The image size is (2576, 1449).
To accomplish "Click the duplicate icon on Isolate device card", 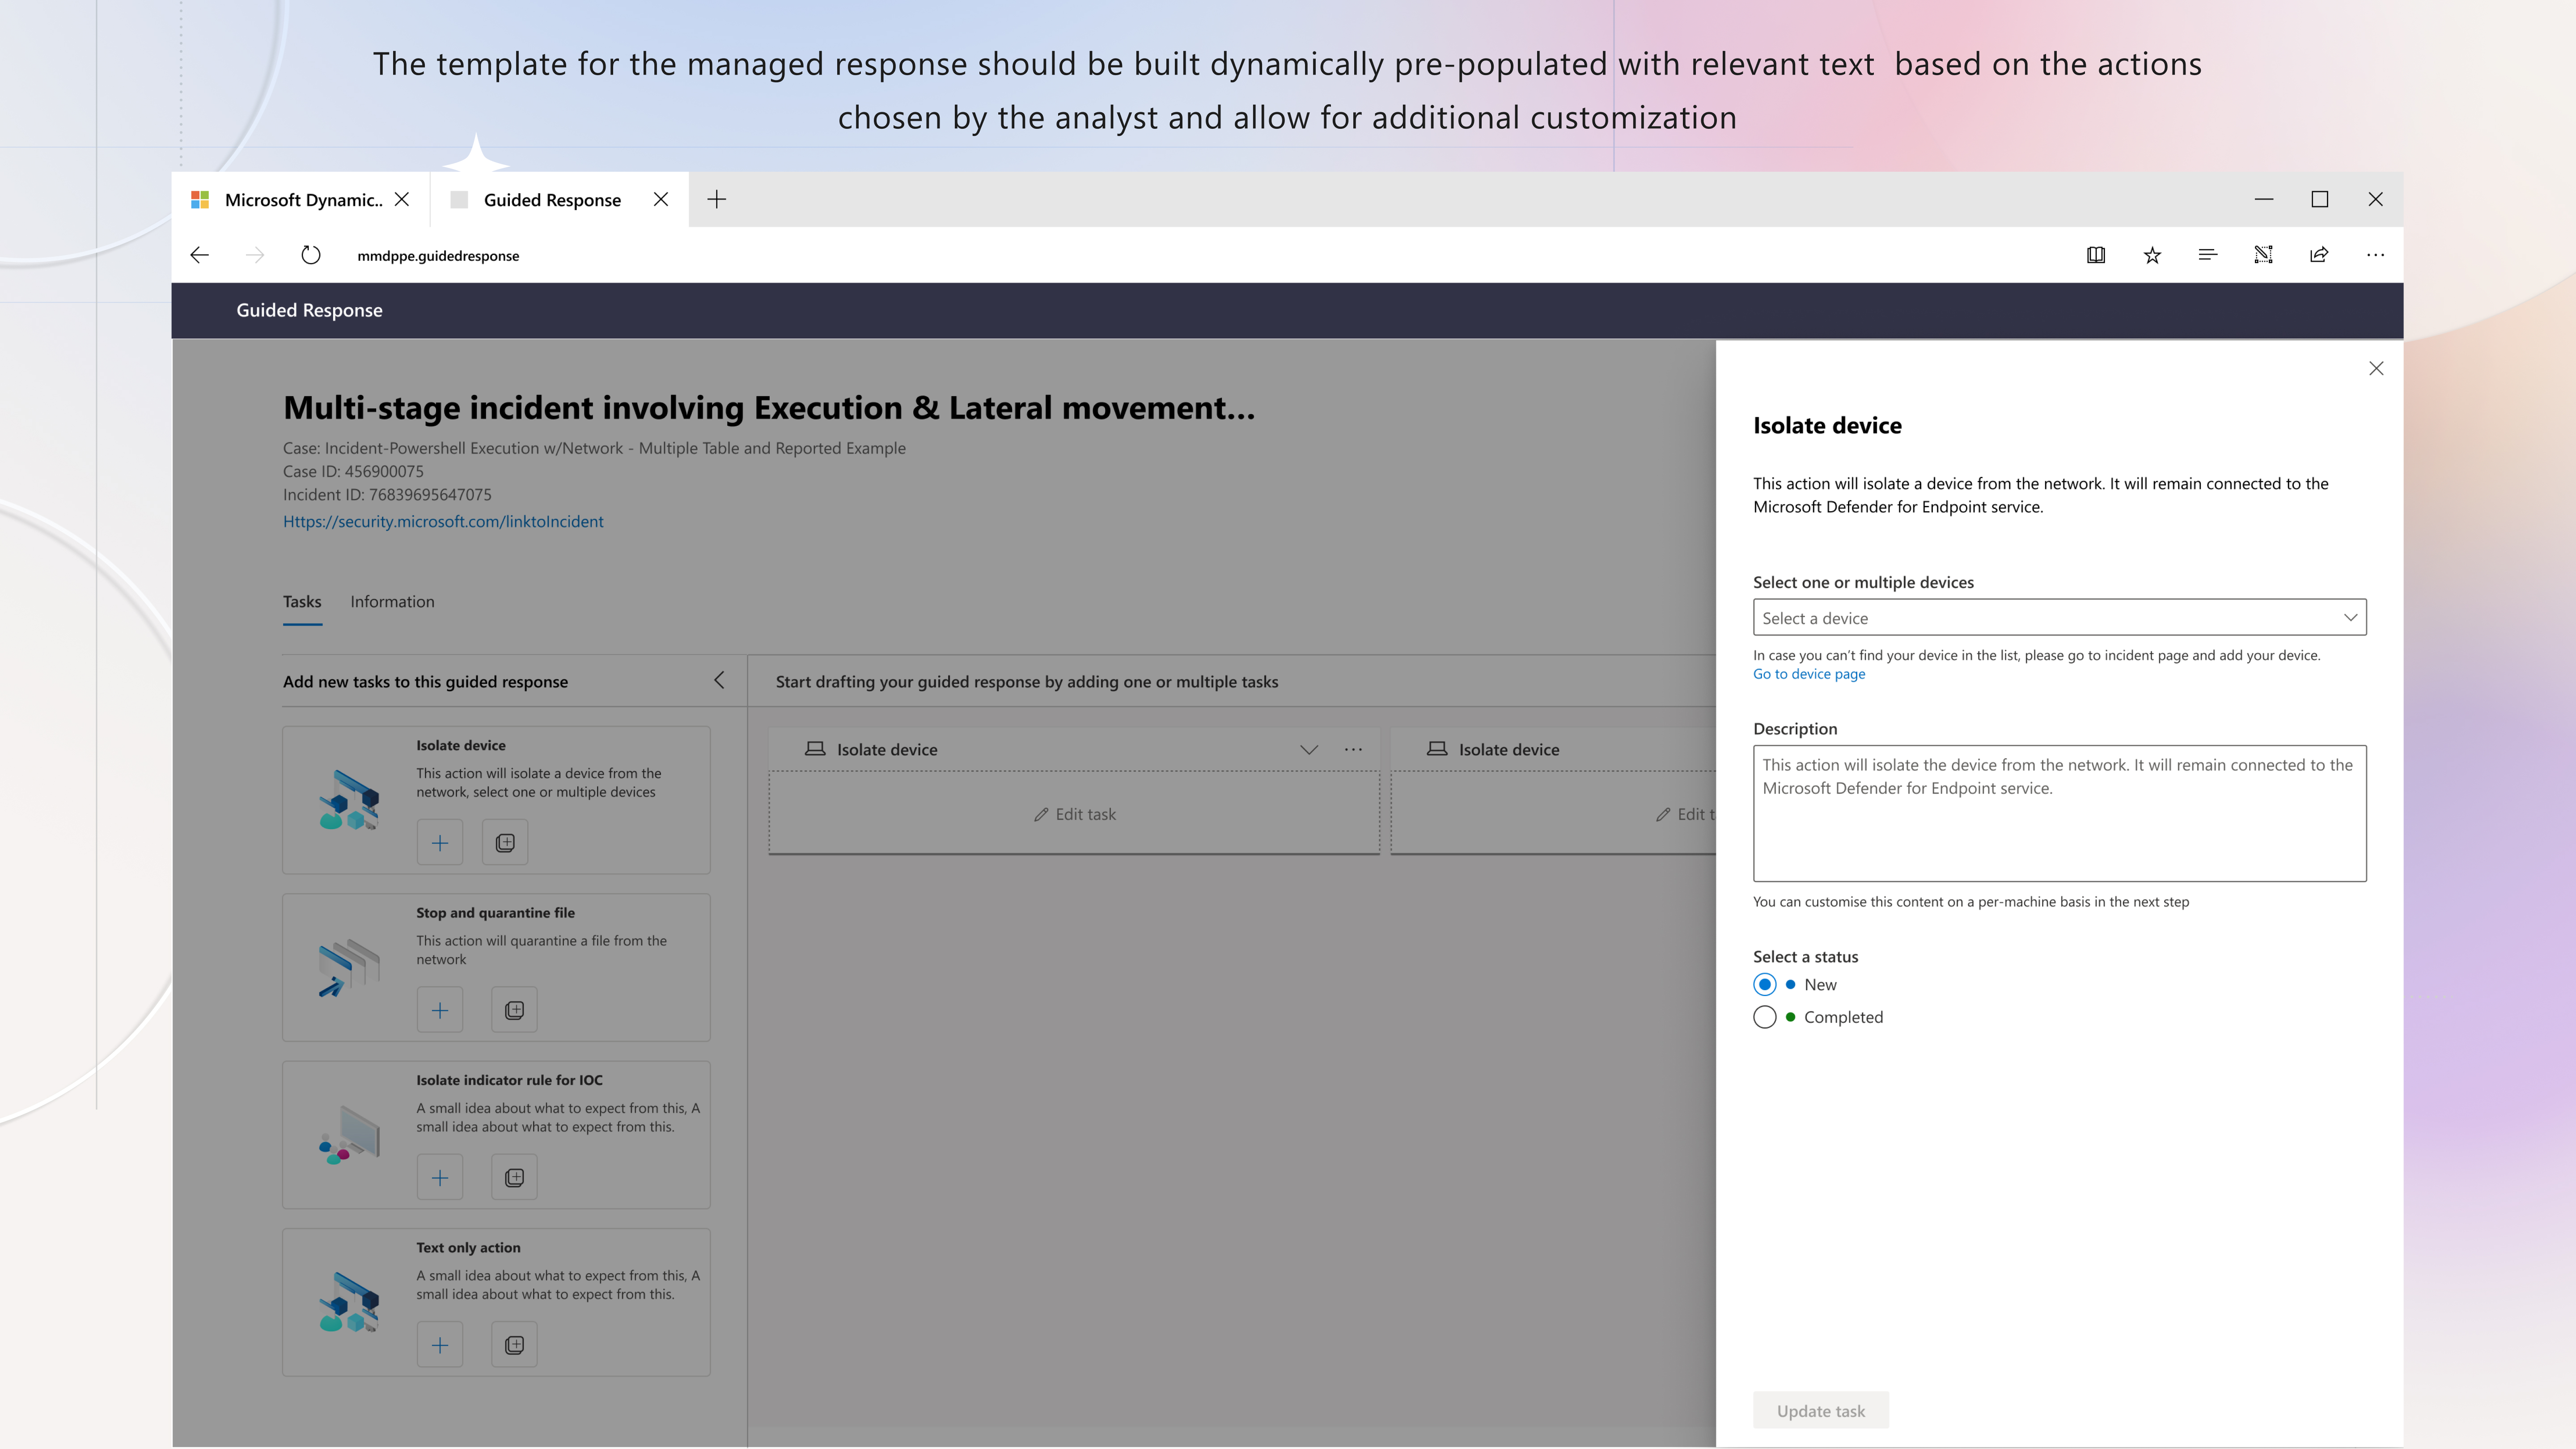I will coord(505,842).
